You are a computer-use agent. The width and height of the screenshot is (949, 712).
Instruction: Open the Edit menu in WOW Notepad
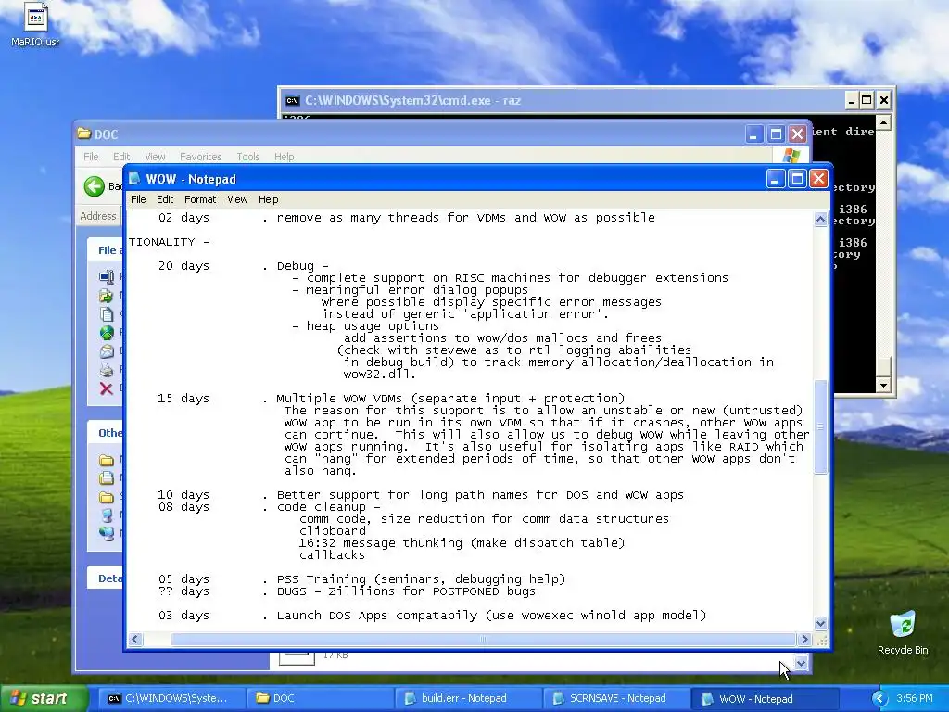click(165, 199)
